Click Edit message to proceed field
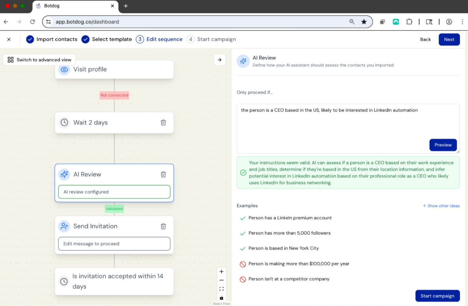The height and width of the screenshot is (306, 468). point(114,244)
